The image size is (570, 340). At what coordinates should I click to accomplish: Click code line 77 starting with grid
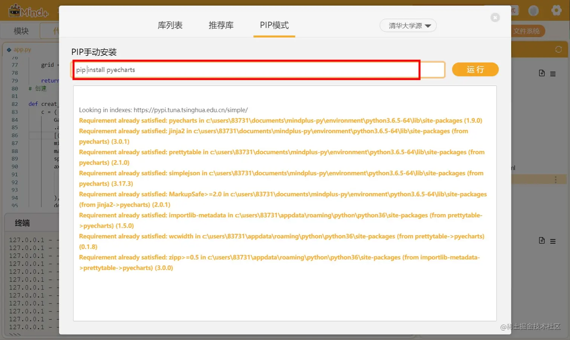point(50,65)
